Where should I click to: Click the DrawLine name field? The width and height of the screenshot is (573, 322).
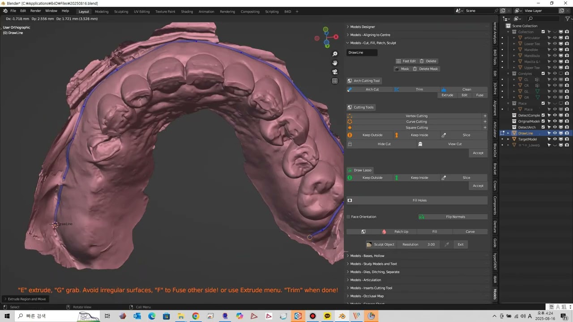tap(362, 53)
